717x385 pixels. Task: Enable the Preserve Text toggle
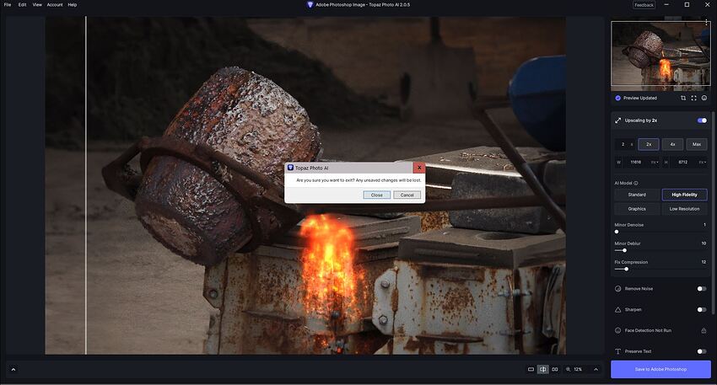[702, 351]
